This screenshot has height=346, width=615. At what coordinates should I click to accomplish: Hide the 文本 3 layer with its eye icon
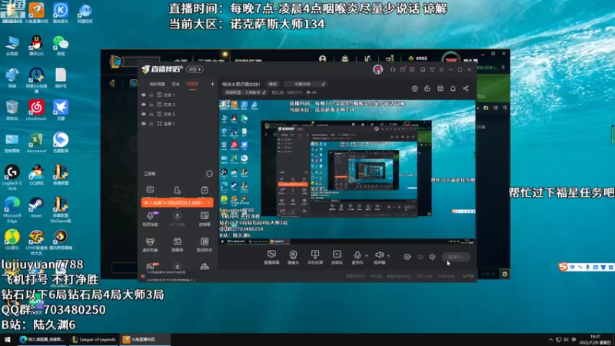(x=144, y=105)
